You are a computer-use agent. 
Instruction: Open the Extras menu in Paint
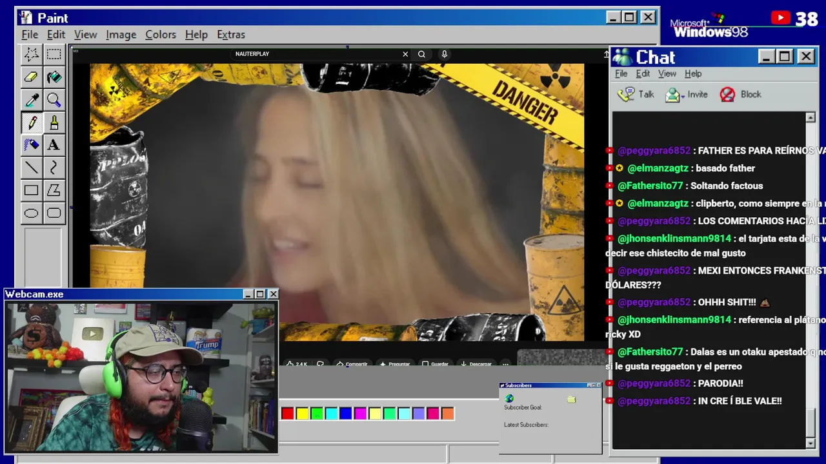[x=231, y=35]
